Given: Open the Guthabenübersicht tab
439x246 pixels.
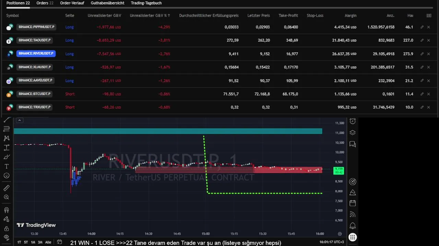Looking at the screenshot, I should point(107,3).
